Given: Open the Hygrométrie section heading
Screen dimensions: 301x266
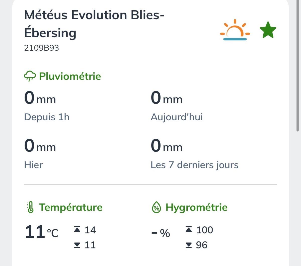Looking at the screenshot, I should (196, 207).
